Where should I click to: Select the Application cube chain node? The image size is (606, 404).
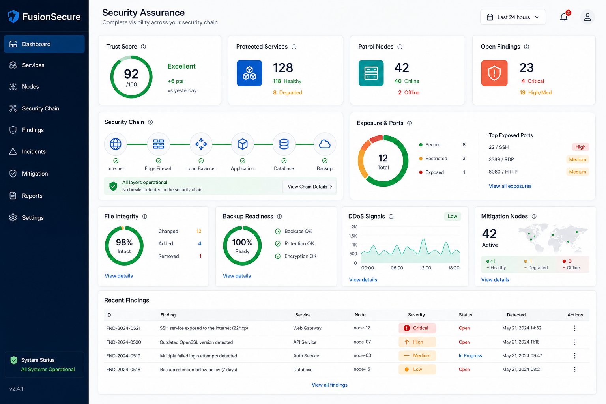(x=243, y=144)
